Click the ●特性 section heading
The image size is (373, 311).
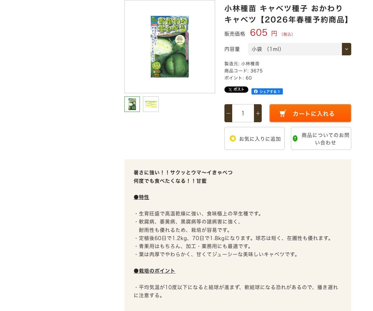tap(141, 197)
